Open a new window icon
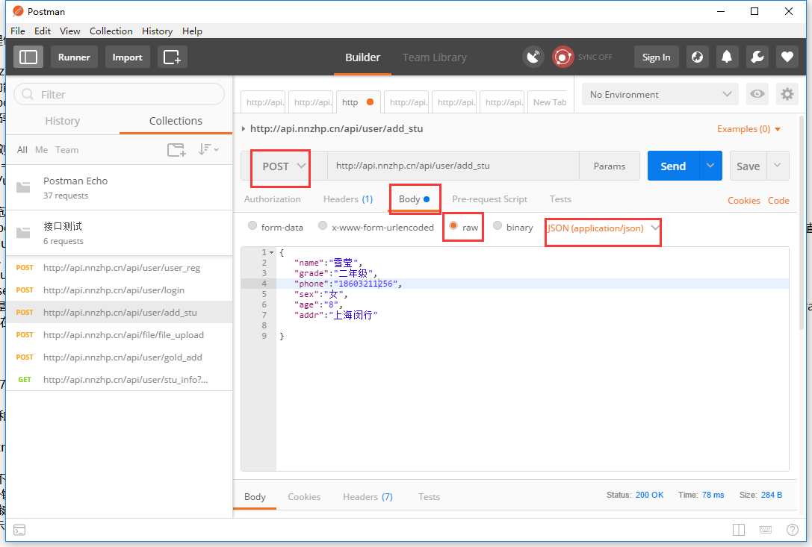Viewport: 812px width, 547px height. 172,57
